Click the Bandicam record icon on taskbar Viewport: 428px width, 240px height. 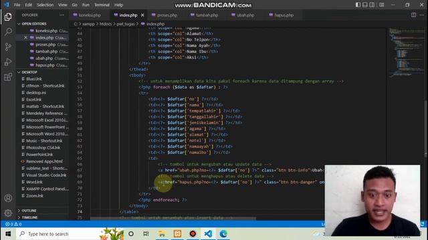coord(193,234)
